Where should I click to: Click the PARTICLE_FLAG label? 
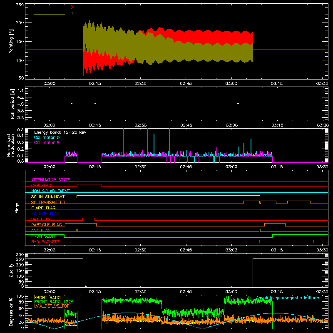coord(47,225)
